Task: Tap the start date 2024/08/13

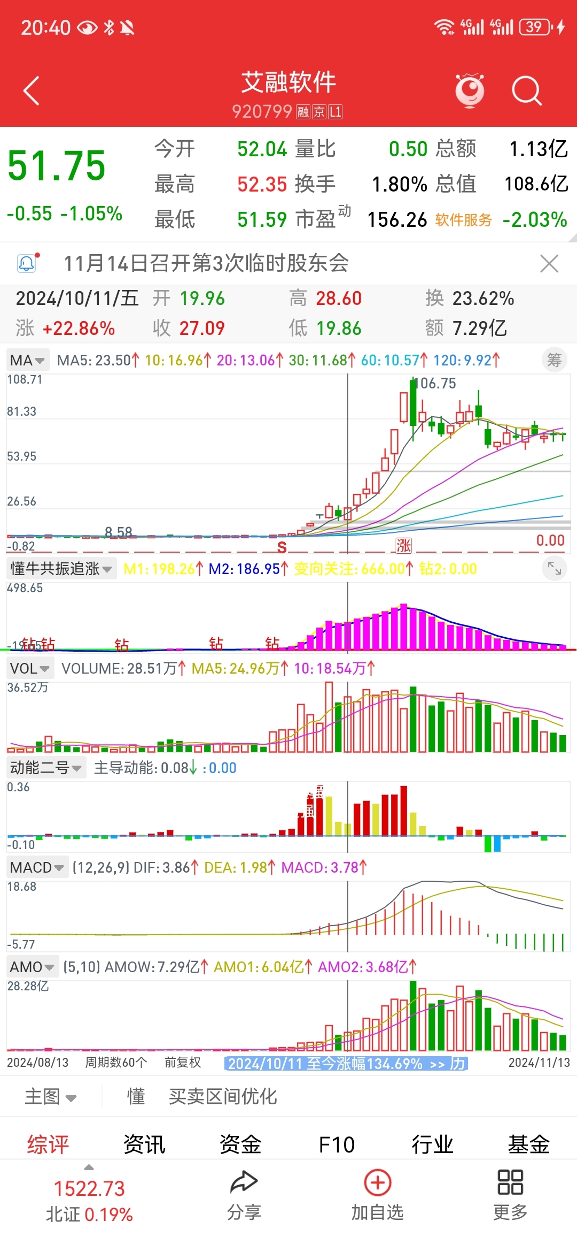Action: pos(38,1063)
